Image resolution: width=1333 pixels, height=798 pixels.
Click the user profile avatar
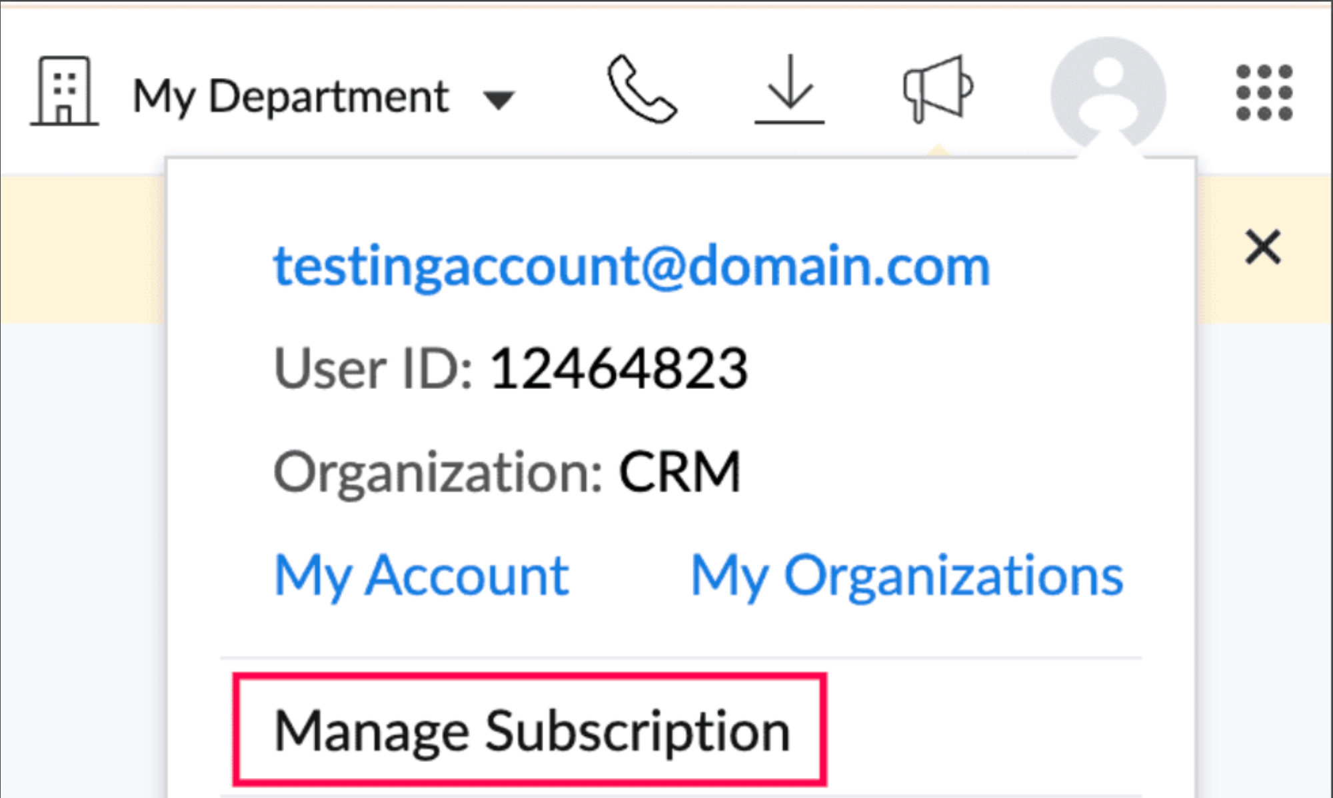tap(1108, 93)
